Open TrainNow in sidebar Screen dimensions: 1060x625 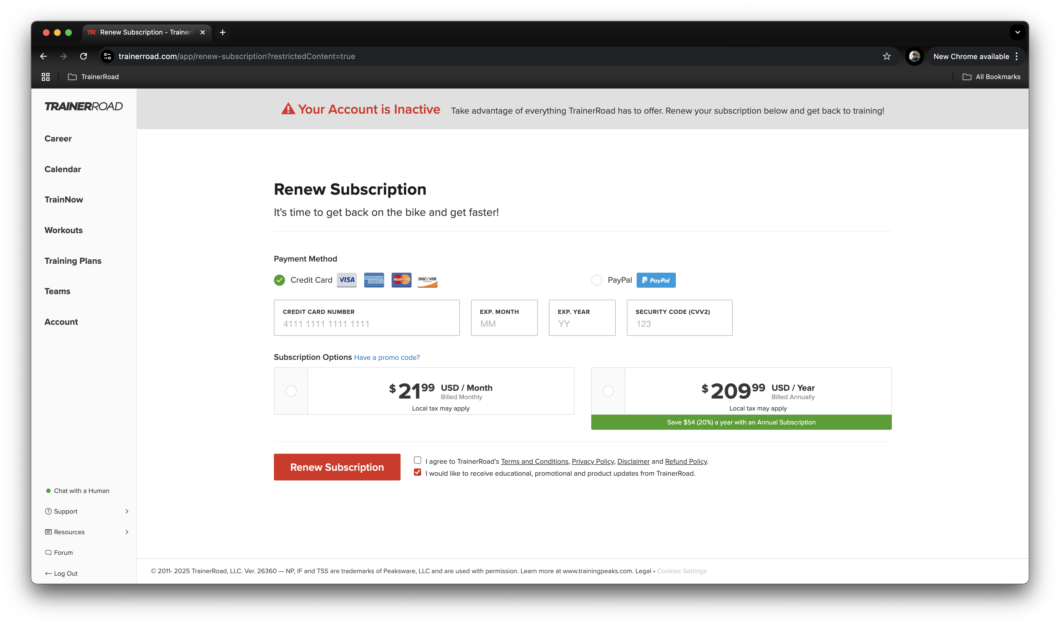pyautogui.click(x=64, y=200)
